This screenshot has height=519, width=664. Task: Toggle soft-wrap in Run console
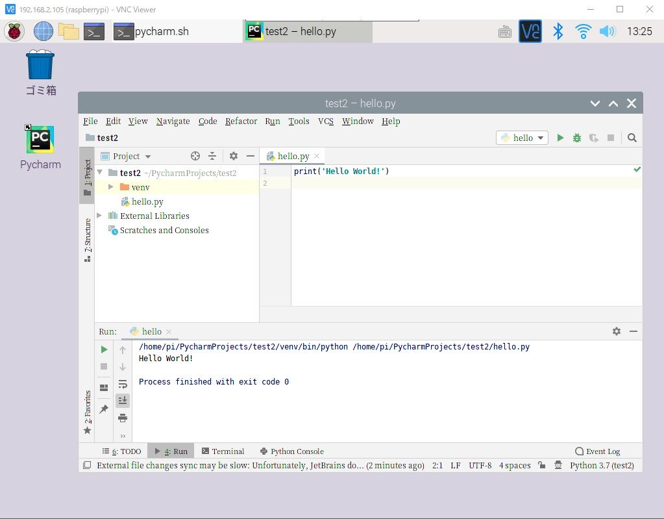pyautogui.click(x=123, y=384)
